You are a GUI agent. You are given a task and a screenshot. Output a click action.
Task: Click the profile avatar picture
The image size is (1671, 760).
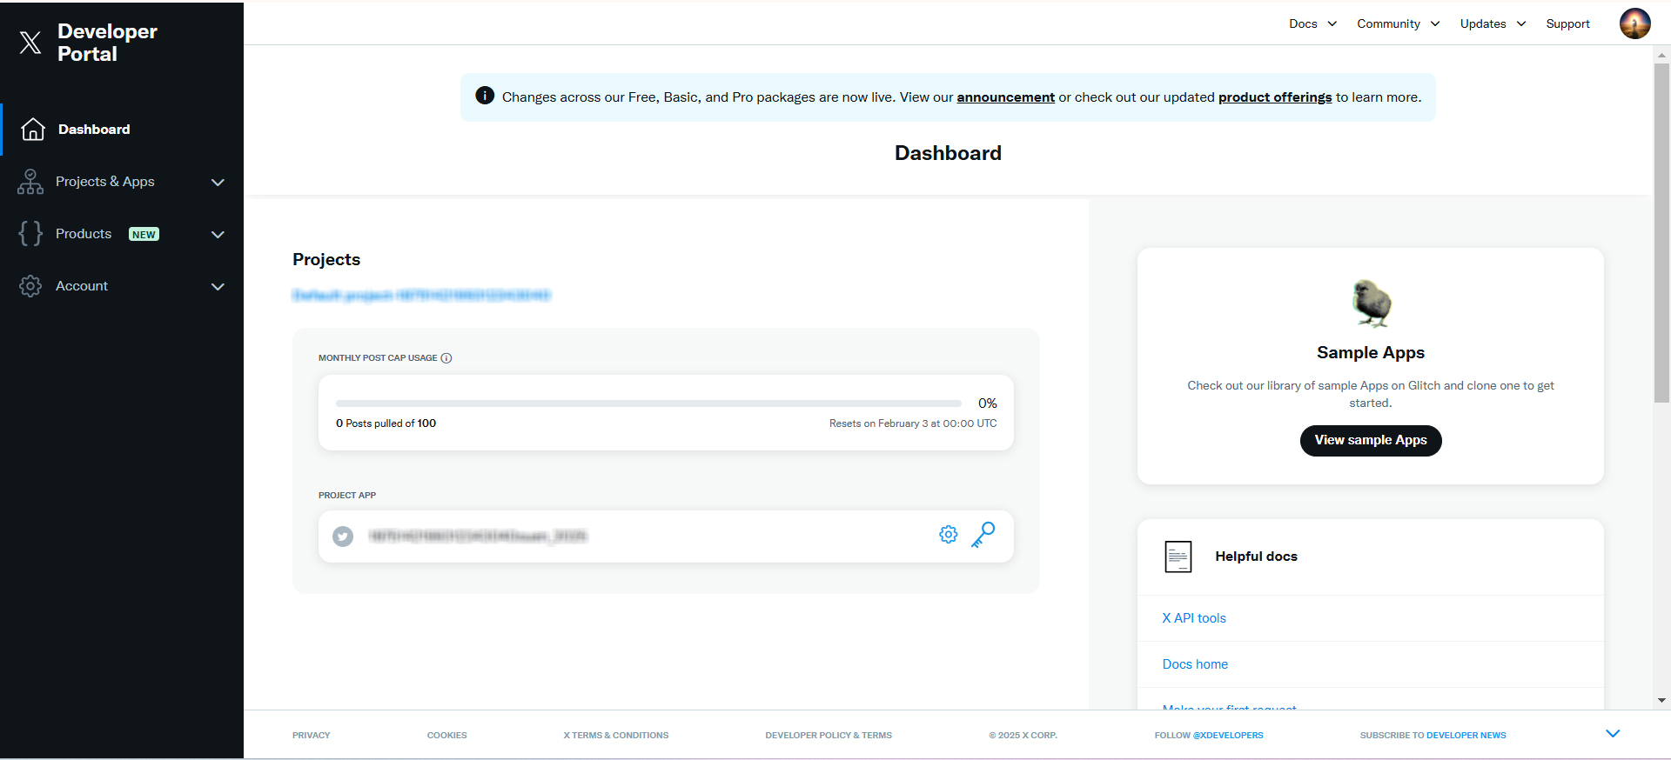[1635, 23]
